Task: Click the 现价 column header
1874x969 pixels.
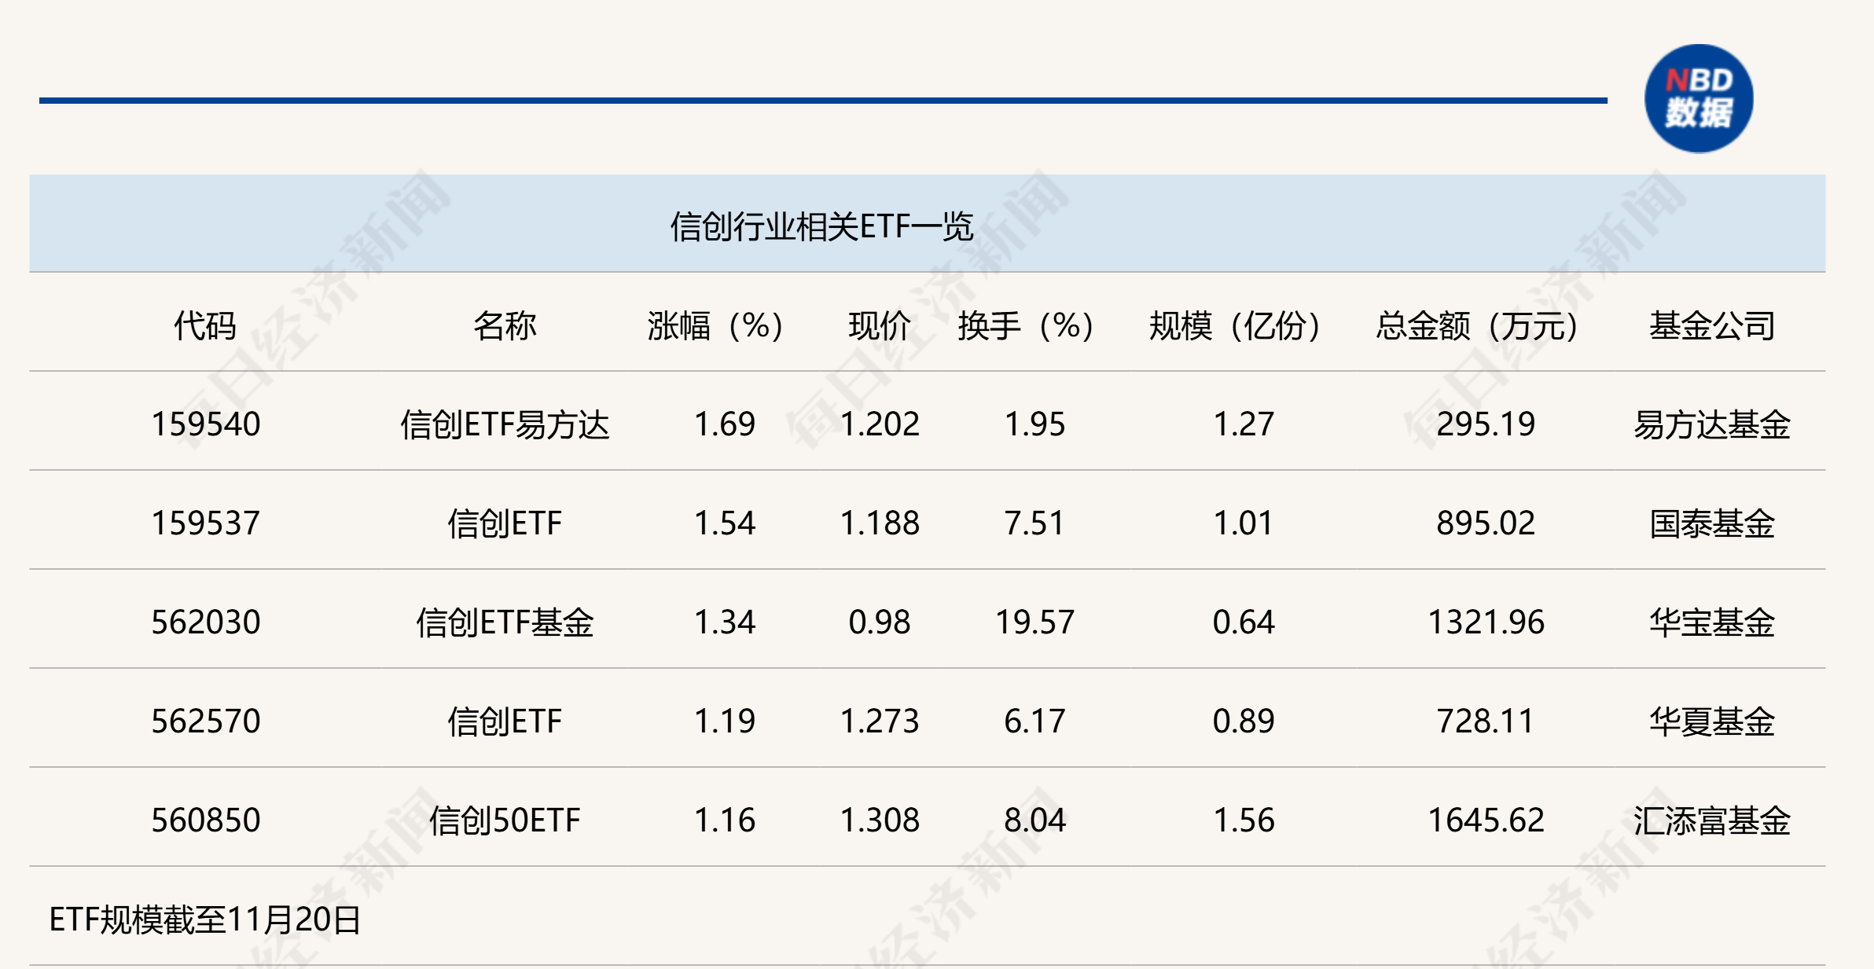Action: click(880, 325)
